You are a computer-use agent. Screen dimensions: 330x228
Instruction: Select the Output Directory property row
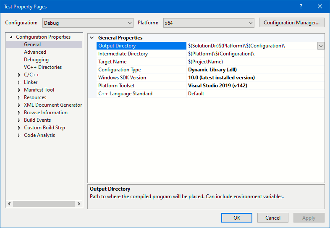(141, 46)
